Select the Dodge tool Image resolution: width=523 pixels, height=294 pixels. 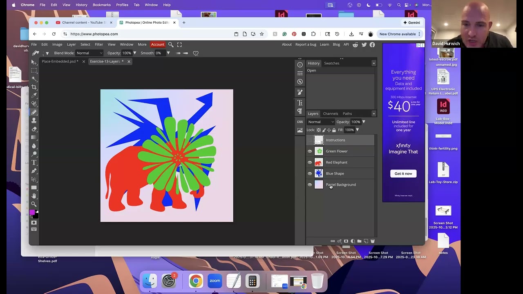34,154
